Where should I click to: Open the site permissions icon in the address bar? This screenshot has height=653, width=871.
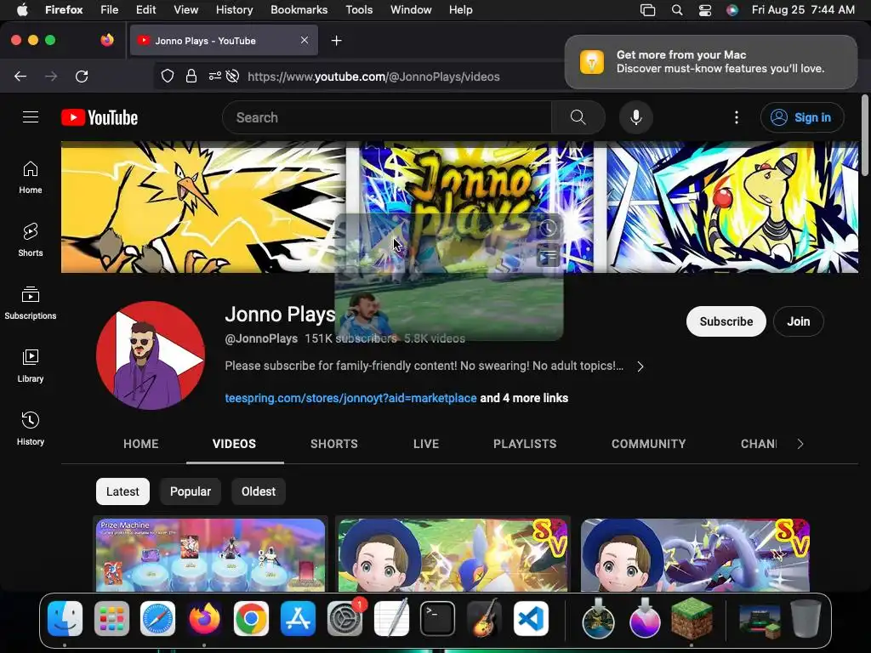coord(215,76)
